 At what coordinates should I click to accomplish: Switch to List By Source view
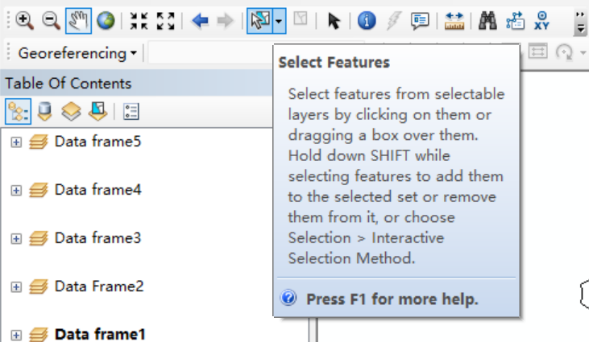tap(45, 111)
